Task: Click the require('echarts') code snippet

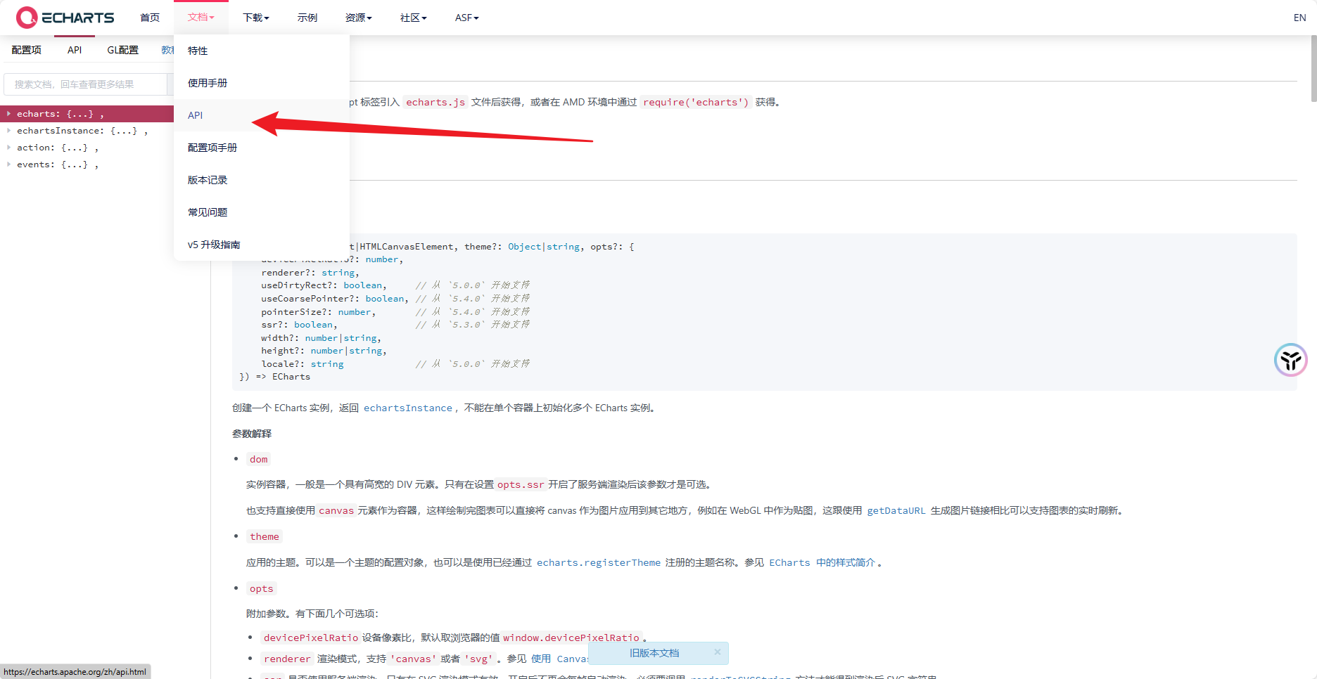Action: click(696, 102)
